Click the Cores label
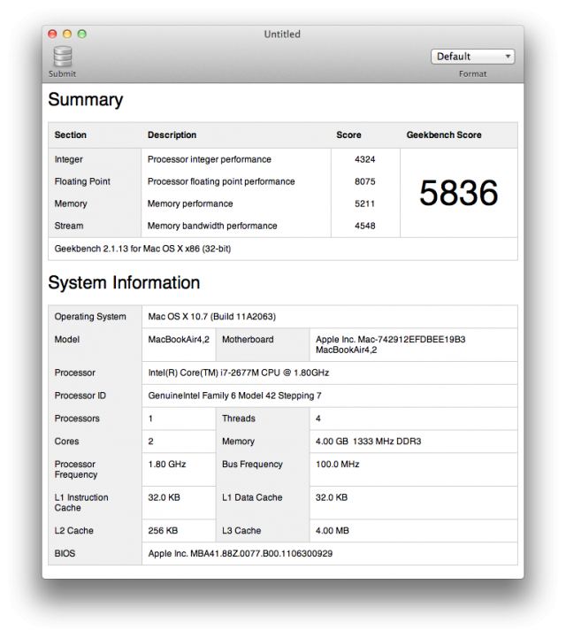 66,441
